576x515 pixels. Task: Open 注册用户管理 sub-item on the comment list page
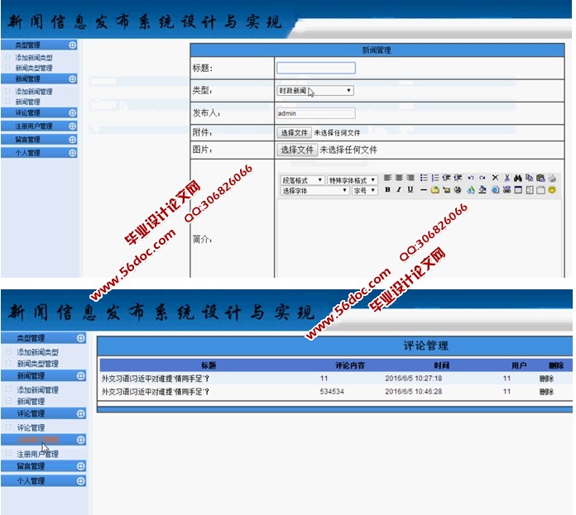coord(38,454)
